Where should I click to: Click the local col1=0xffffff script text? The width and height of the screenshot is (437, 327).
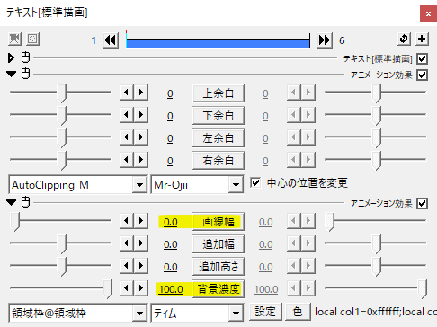point(375,312)
